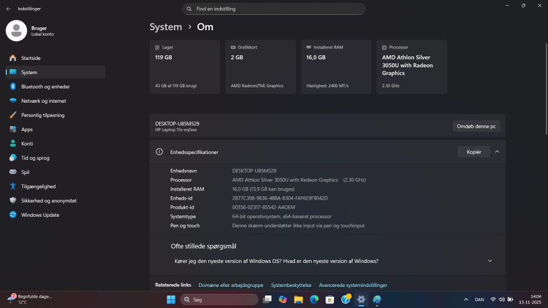This screenshot has height=308, width=548.
Task: Click the Find en indstilling search field
Action: (x=274, y=9)
